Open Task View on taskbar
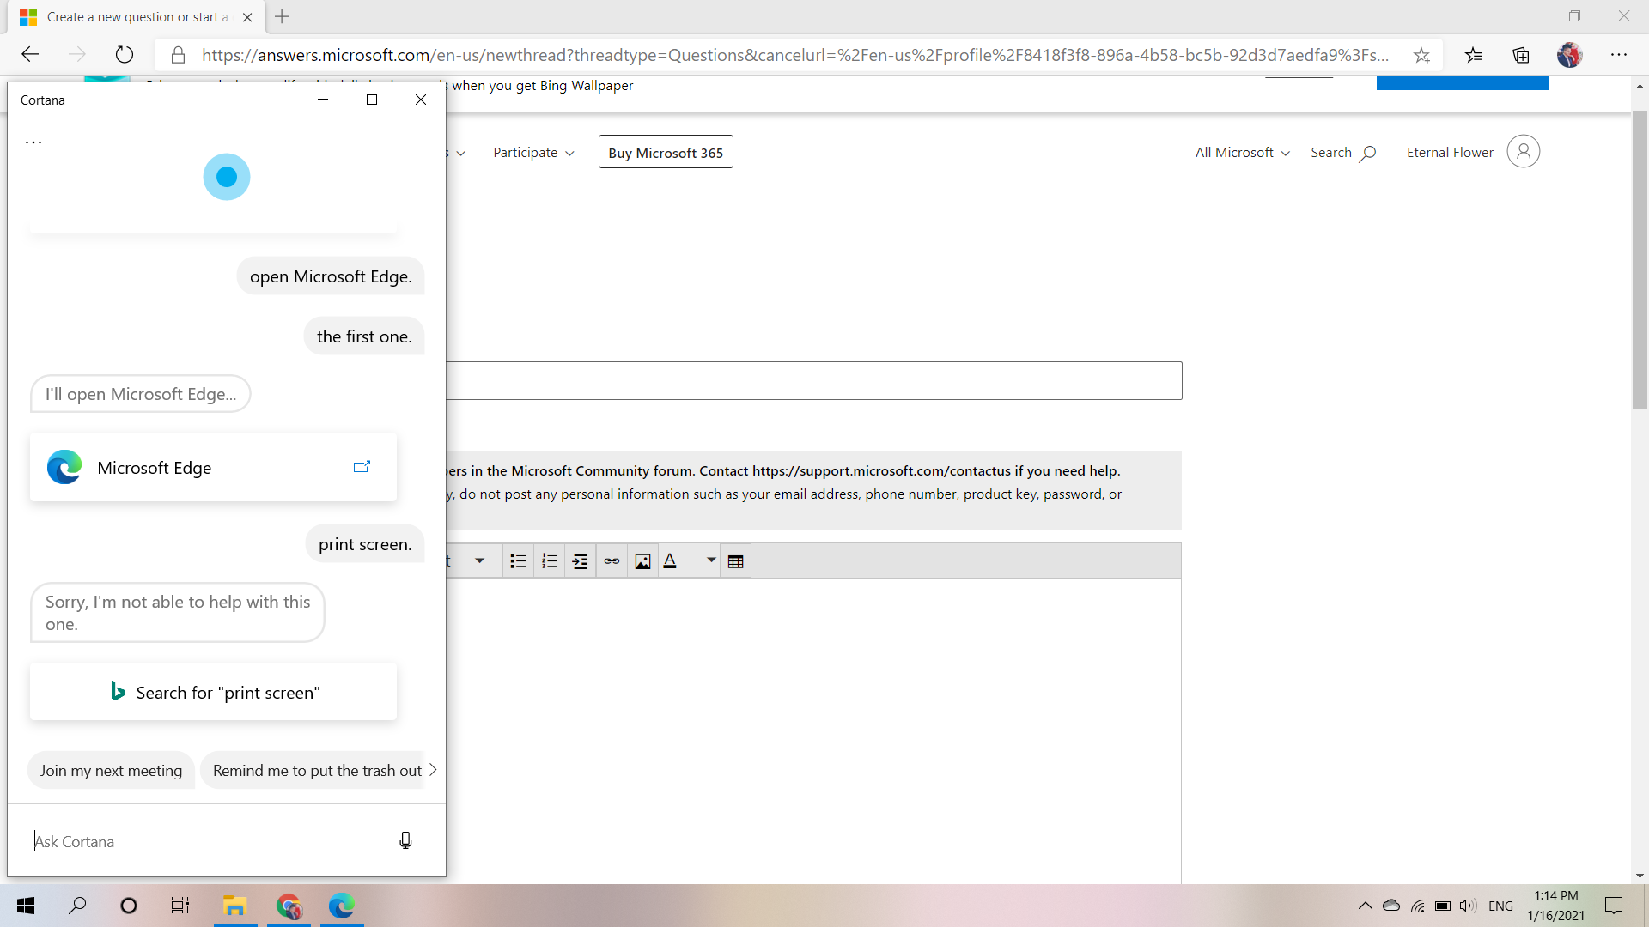The image size is (1649, 927). coord(180,906)
